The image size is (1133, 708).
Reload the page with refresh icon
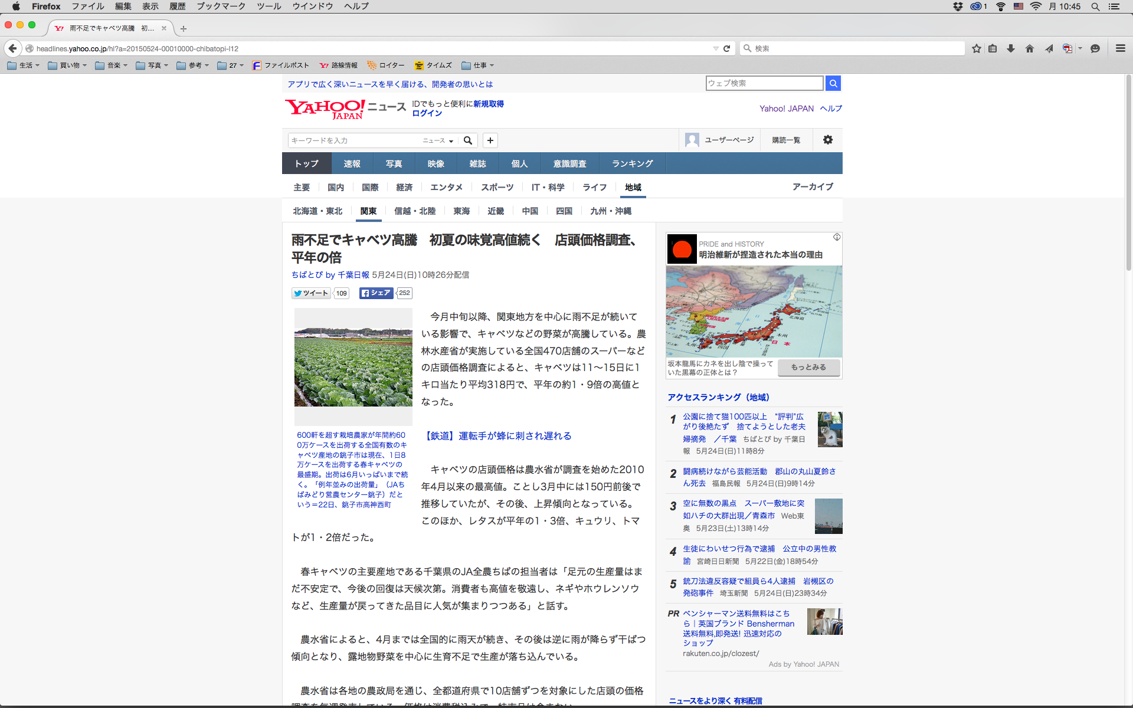(727, 48)
